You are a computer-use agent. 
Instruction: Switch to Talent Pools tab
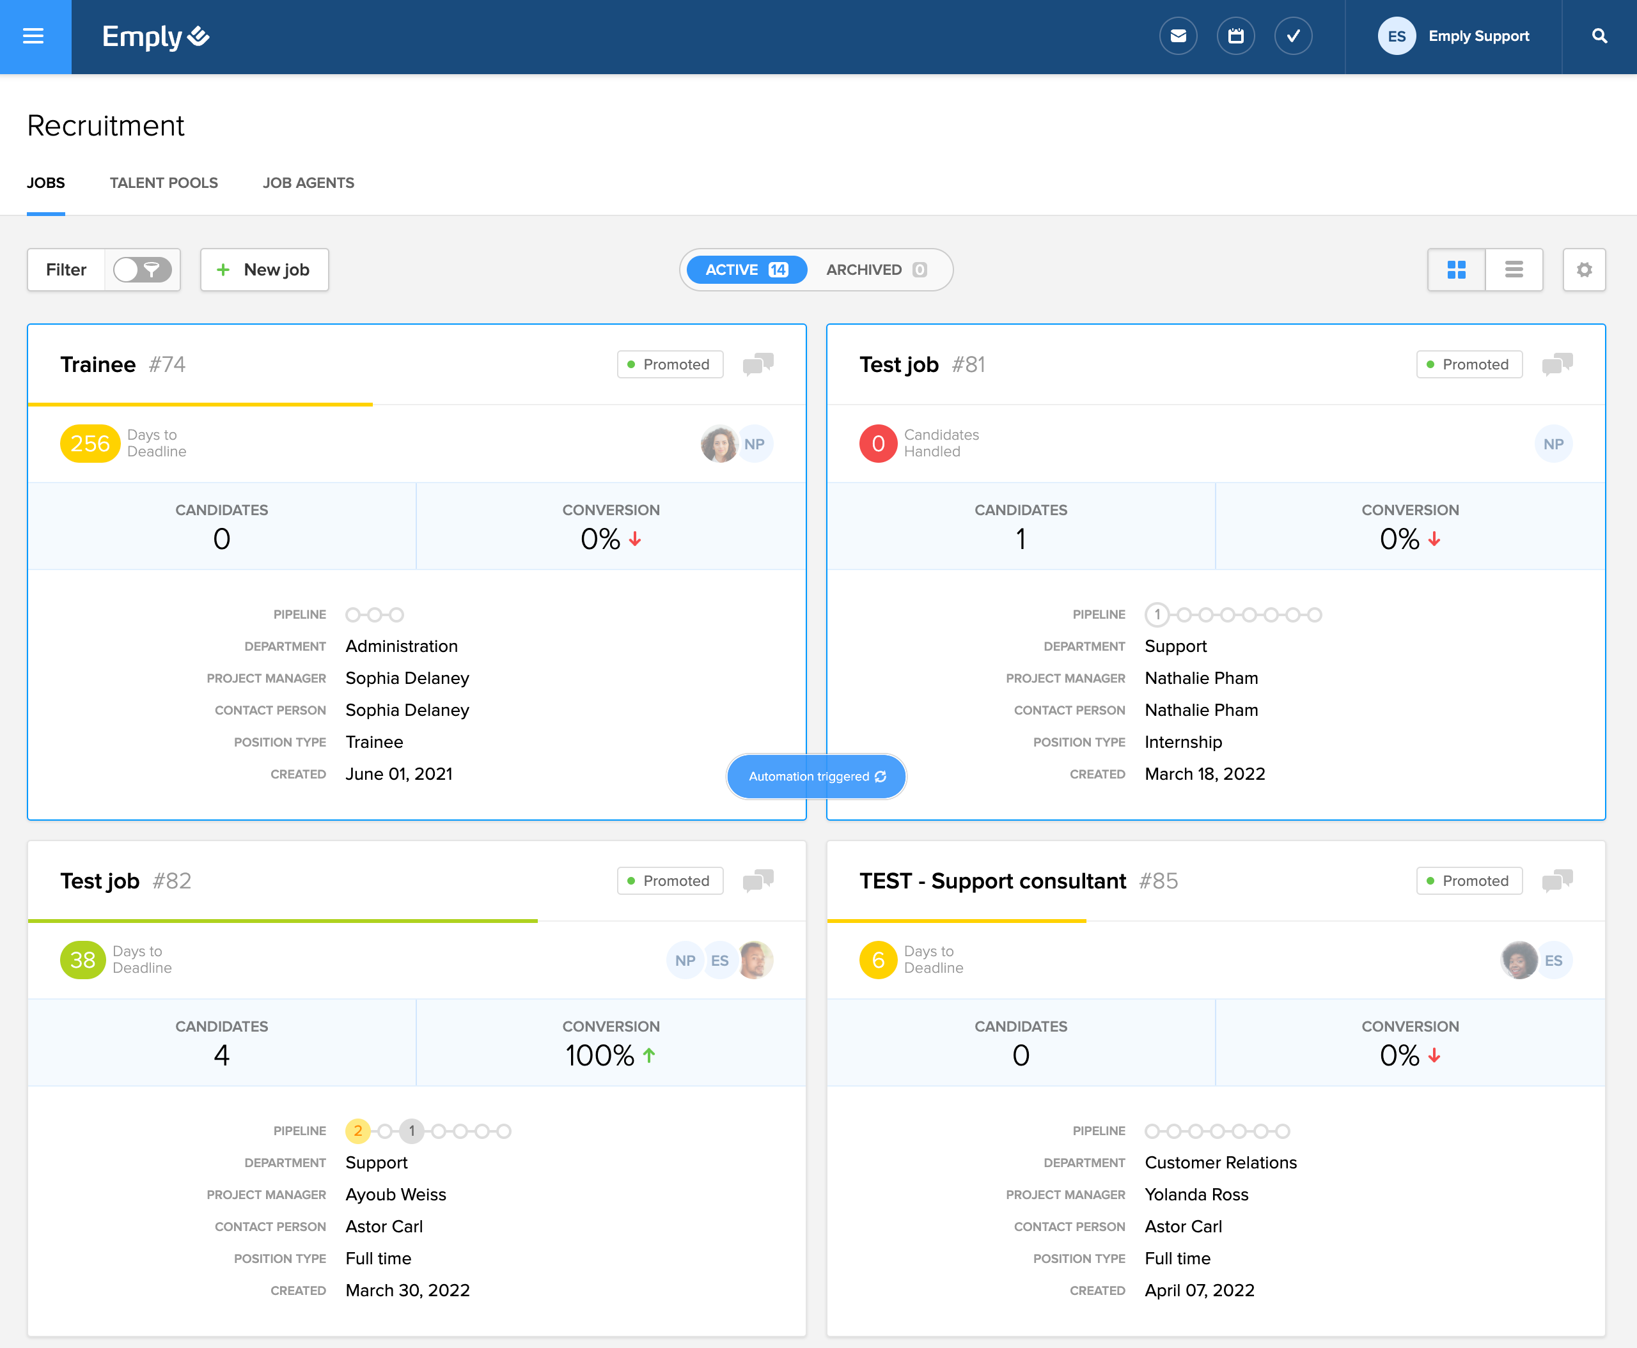coord(163,182)
